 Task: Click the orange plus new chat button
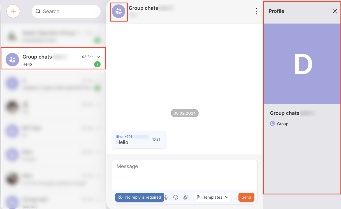(13, 11)
